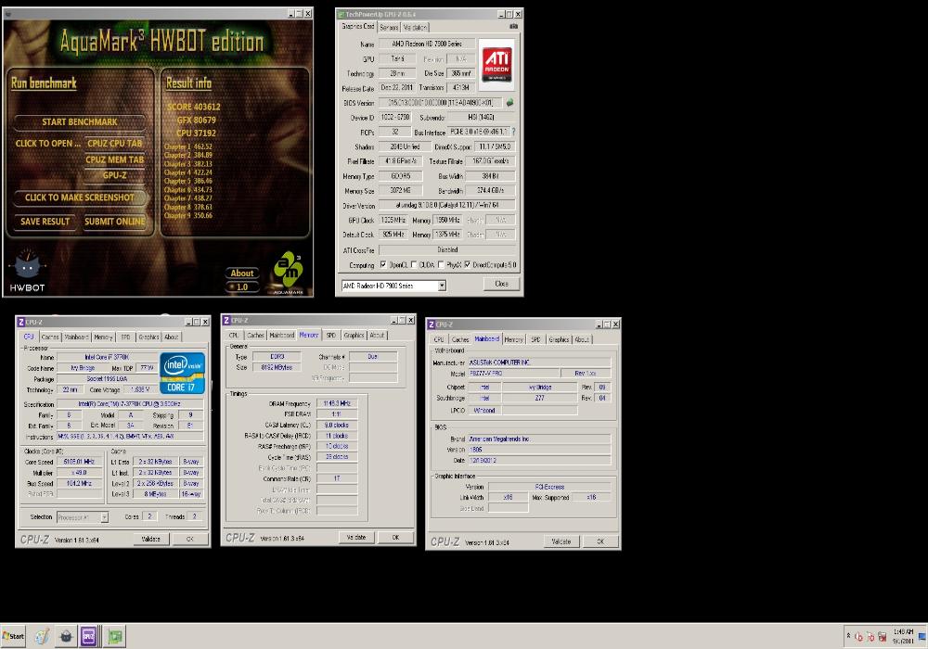This screenshot has height=649, width=928.
Task: Click the ATI Radeon logo in GPU-Z
Action: pyautogui.click(x=496, y=64)
